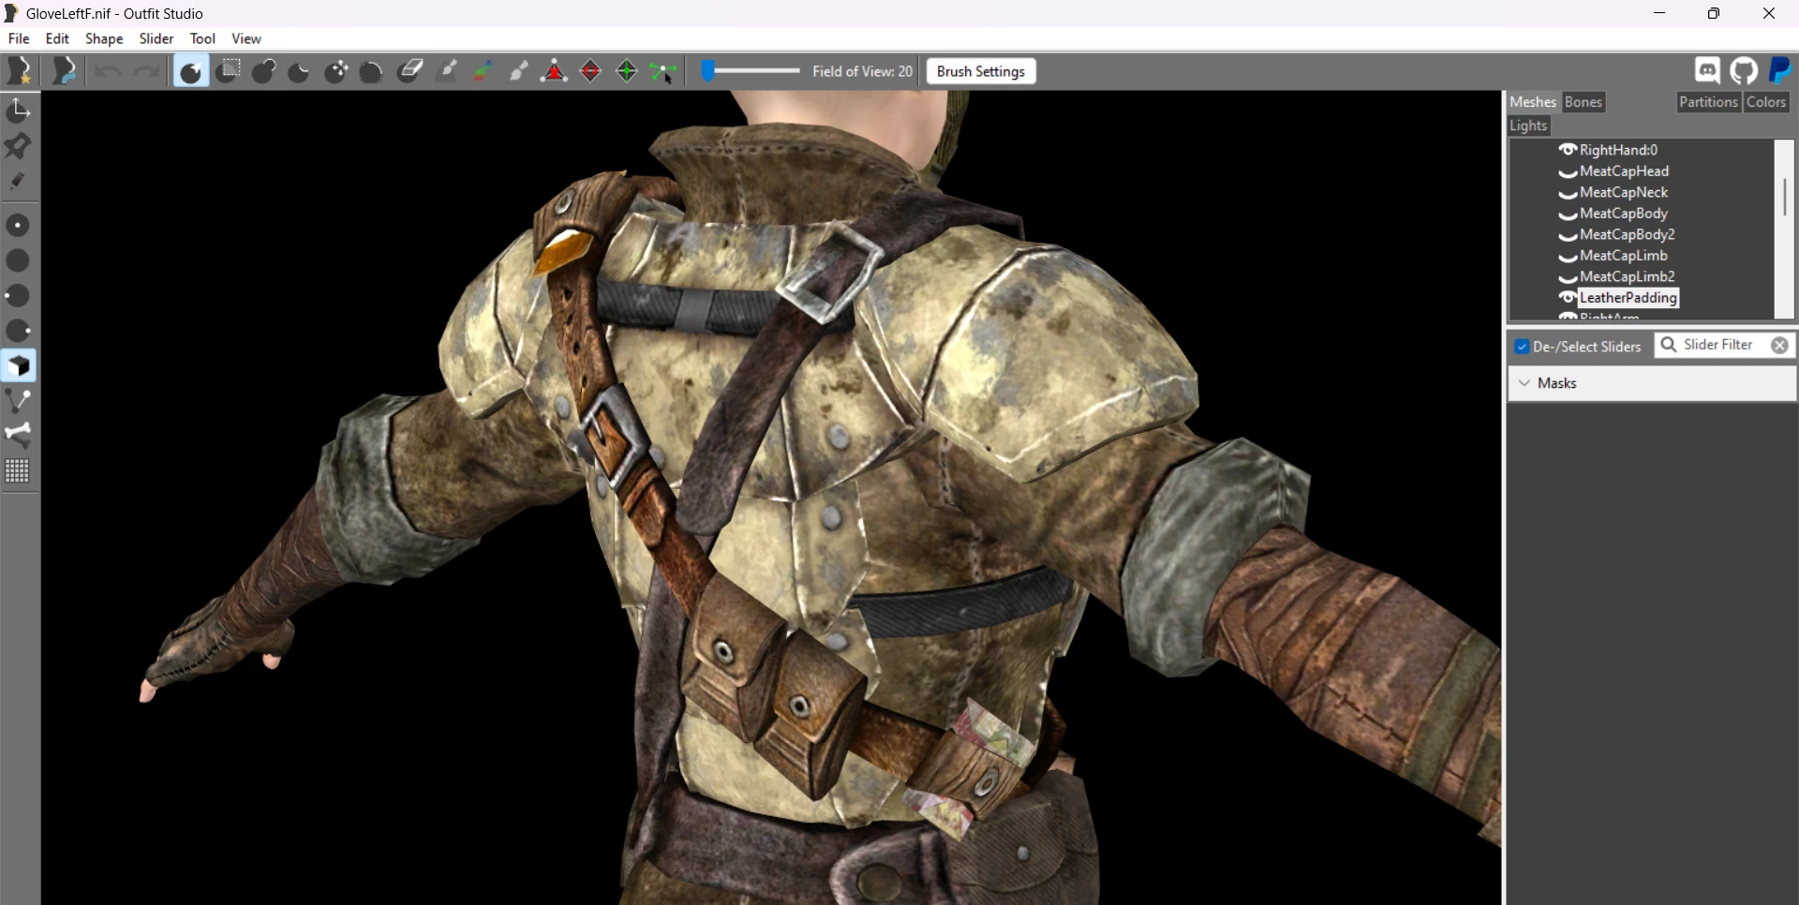The image size is (1799, 905).
Task: Switch to the Partitions tab
Action: [x=1708, y=102]
